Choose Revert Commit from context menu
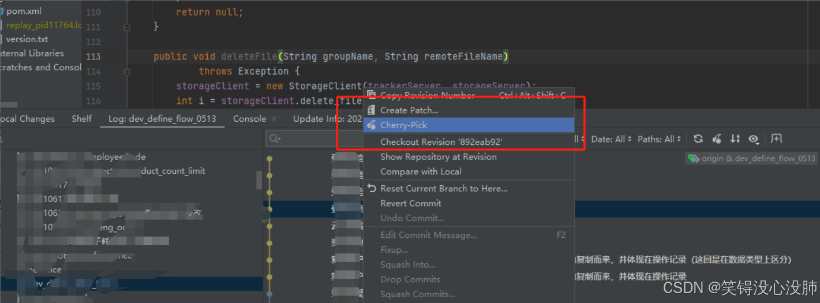Image resolution: width=820 pixels, height=303 pixels. (411, 203)
